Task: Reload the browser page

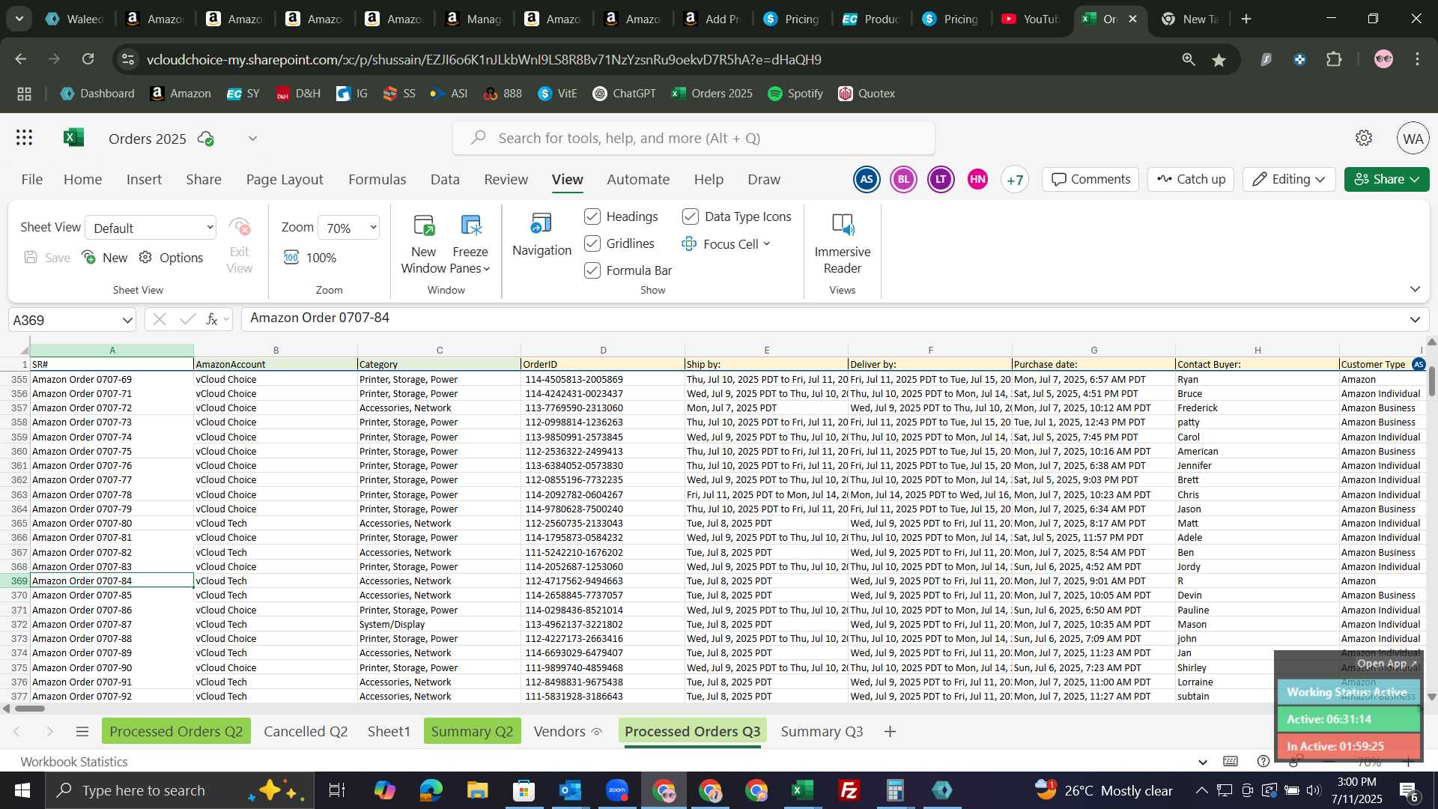Action: [x=88, y=59]
